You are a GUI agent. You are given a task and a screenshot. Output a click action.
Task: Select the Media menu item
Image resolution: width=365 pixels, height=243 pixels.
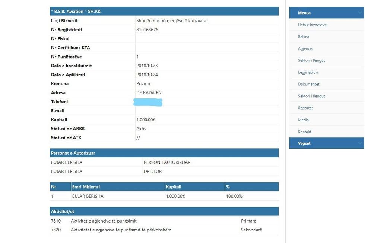(x=303, y=120)
